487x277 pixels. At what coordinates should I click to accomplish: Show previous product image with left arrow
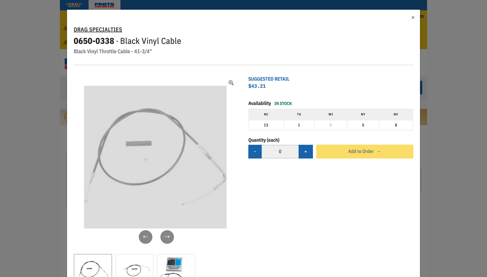coord(146,237)
